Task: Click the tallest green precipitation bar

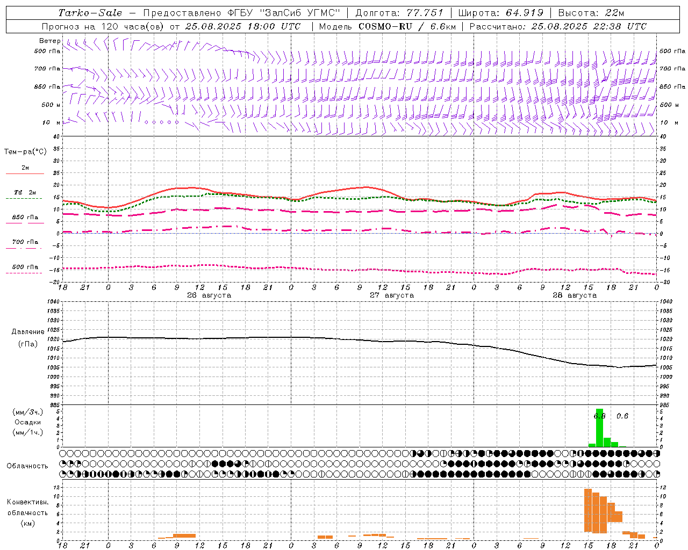Action: tap(599, 428)
